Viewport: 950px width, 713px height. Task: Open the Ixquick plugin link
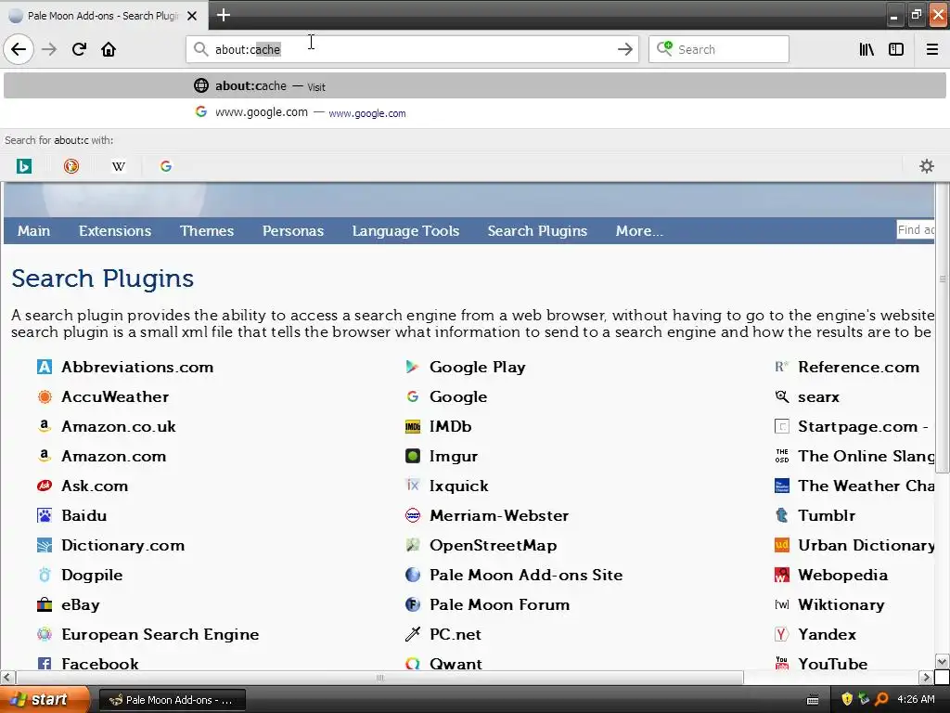(458, 486)
